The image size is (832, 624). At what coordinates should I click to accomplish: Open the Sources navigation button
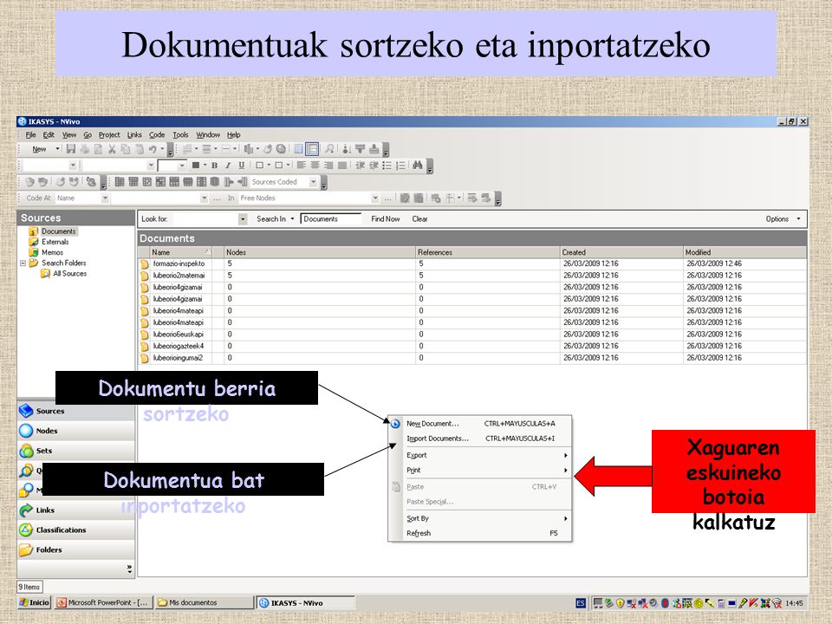tap(76, 411)
